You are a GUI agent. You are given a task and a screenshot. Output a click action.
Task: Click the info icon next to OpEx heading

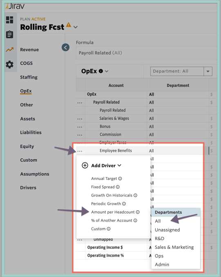click(101, 71)
